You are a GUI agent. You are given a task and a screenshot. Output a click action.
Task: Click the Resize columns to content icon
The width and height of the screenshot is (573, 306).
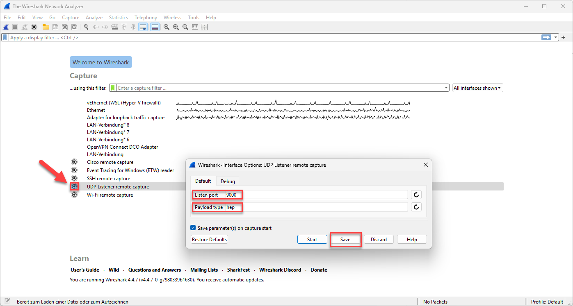pos(194,27)
